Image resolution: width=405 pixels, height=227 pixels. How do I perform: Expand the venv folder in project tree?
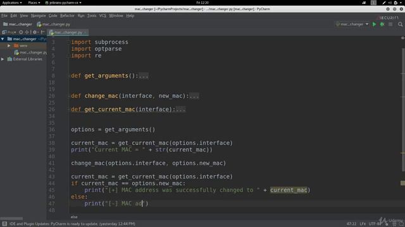9,45
